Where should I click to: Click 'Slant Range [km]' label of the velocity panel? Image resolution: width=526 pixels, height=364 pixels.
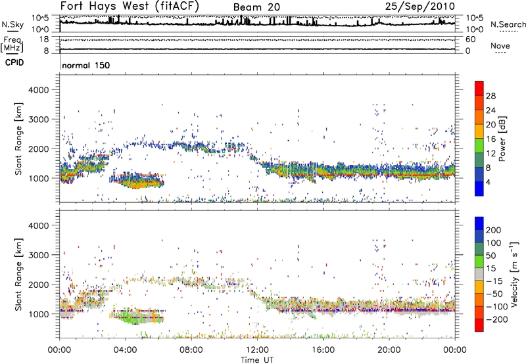(18, 275)
